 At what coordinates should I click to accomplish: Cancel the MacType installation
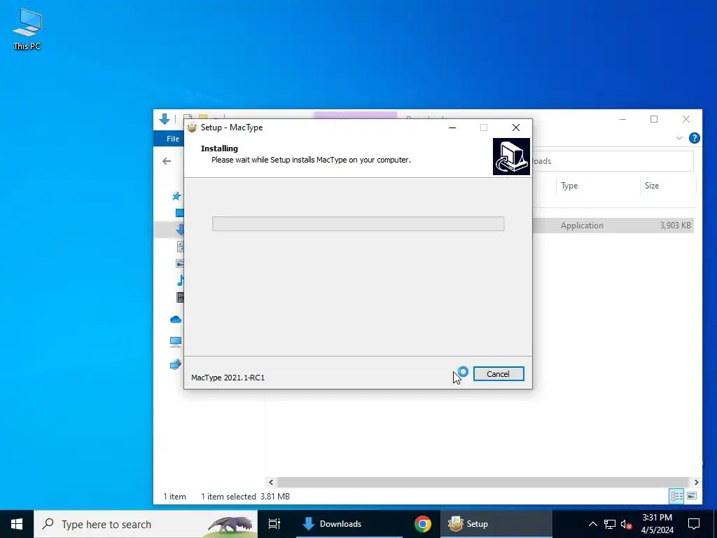coord(498,374)
